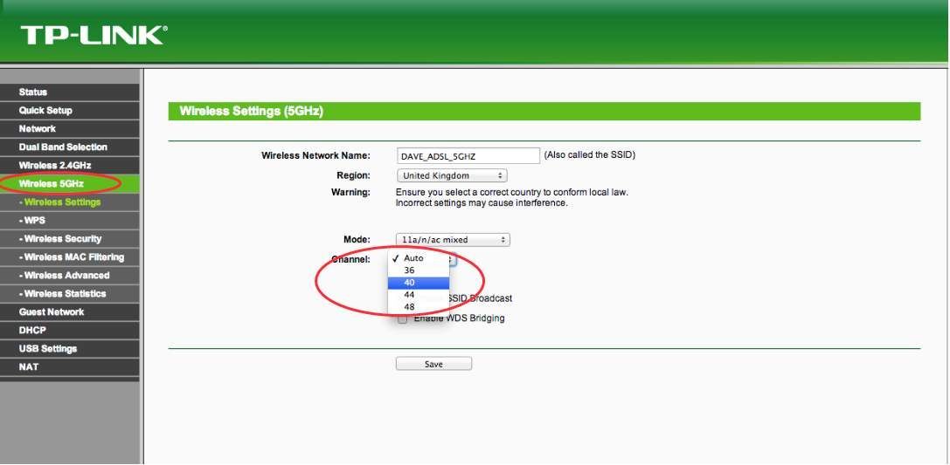Image resolution: width=950 pixels, height=465 pixels.
Task: Open the DHCP section
Action: coord(70,330)
